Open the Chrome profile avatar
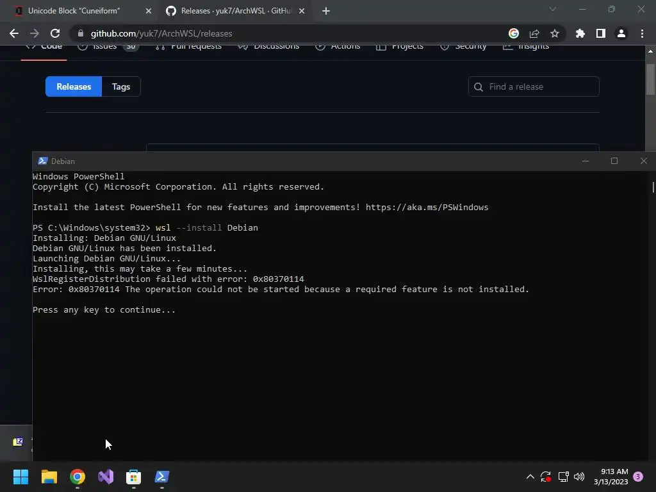 (621, 33)
